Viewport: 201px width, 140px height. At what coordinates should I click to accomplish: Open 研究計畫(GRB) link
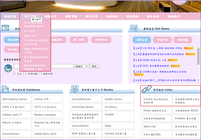[156, 135]
